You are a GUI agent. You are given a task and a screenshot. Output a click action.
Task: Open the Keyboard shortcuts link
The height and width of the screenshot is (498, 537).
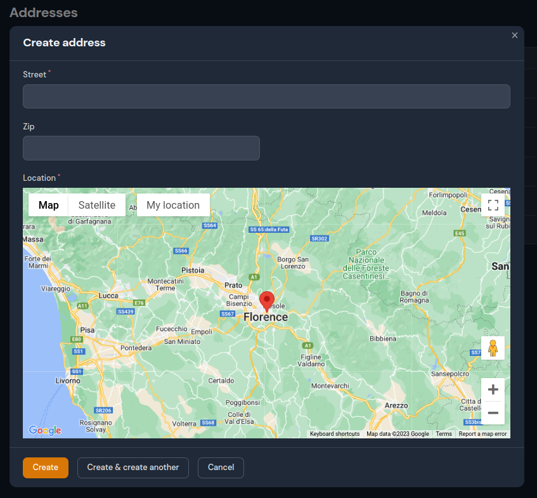pyautogui.click(x=334, y=433)
